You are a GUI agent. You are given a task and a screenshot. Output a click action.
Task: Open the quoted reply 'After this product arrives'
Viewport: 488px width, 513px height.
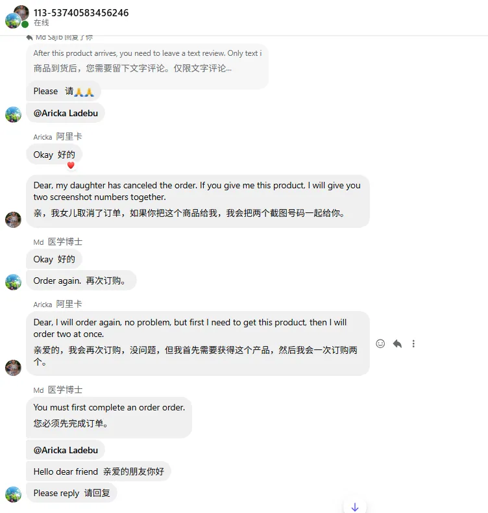pyautogui.click(x=147, y=60)
